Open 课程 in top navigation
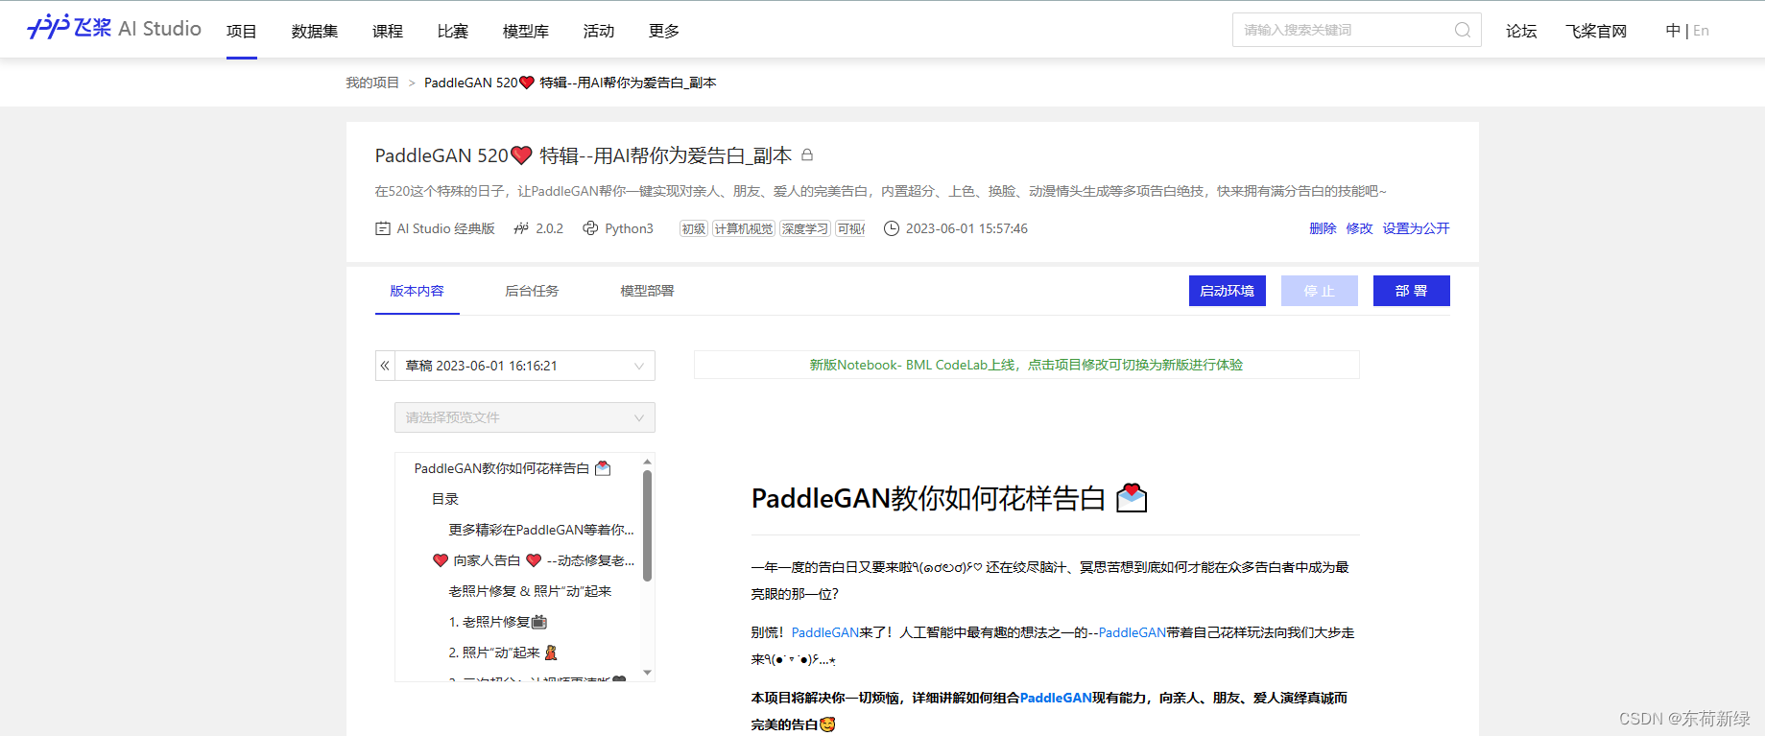 click(x=388, y=31)
